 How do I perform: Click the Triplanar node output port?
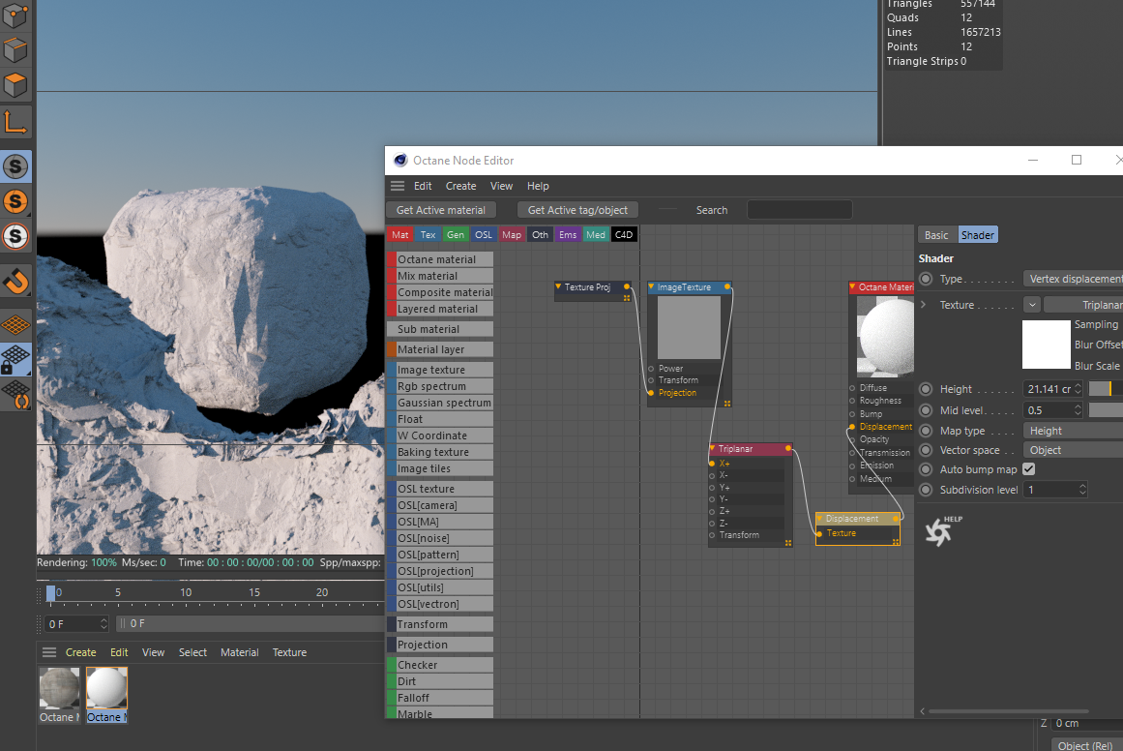tap(787, 449)
